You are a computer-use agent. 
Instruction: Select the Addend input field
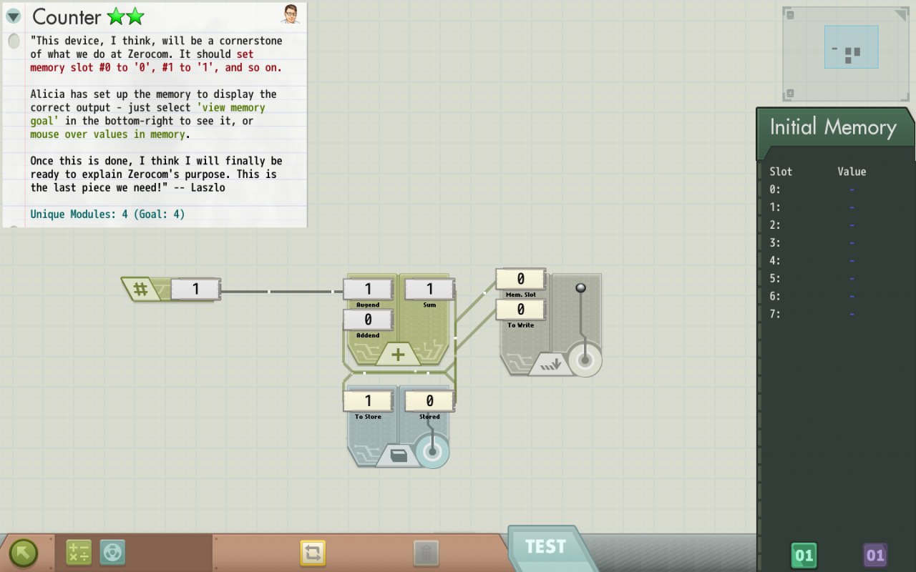[368, 320]
